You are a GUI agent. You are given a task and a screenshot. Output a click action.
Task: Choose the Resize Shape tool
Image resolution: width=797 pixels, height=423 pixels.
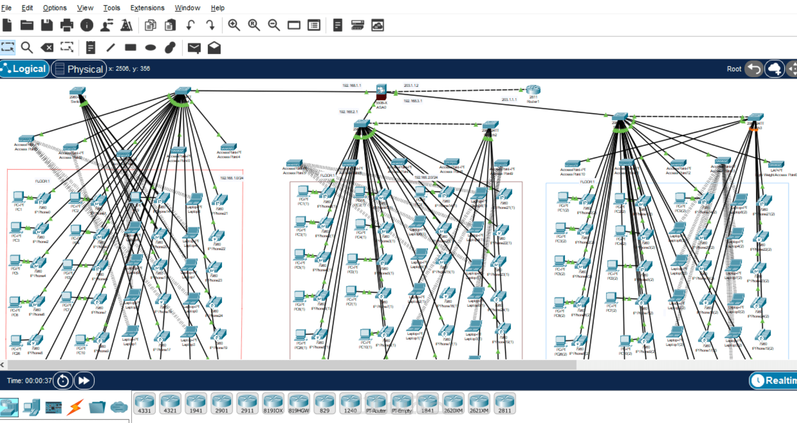coord(67,47)
